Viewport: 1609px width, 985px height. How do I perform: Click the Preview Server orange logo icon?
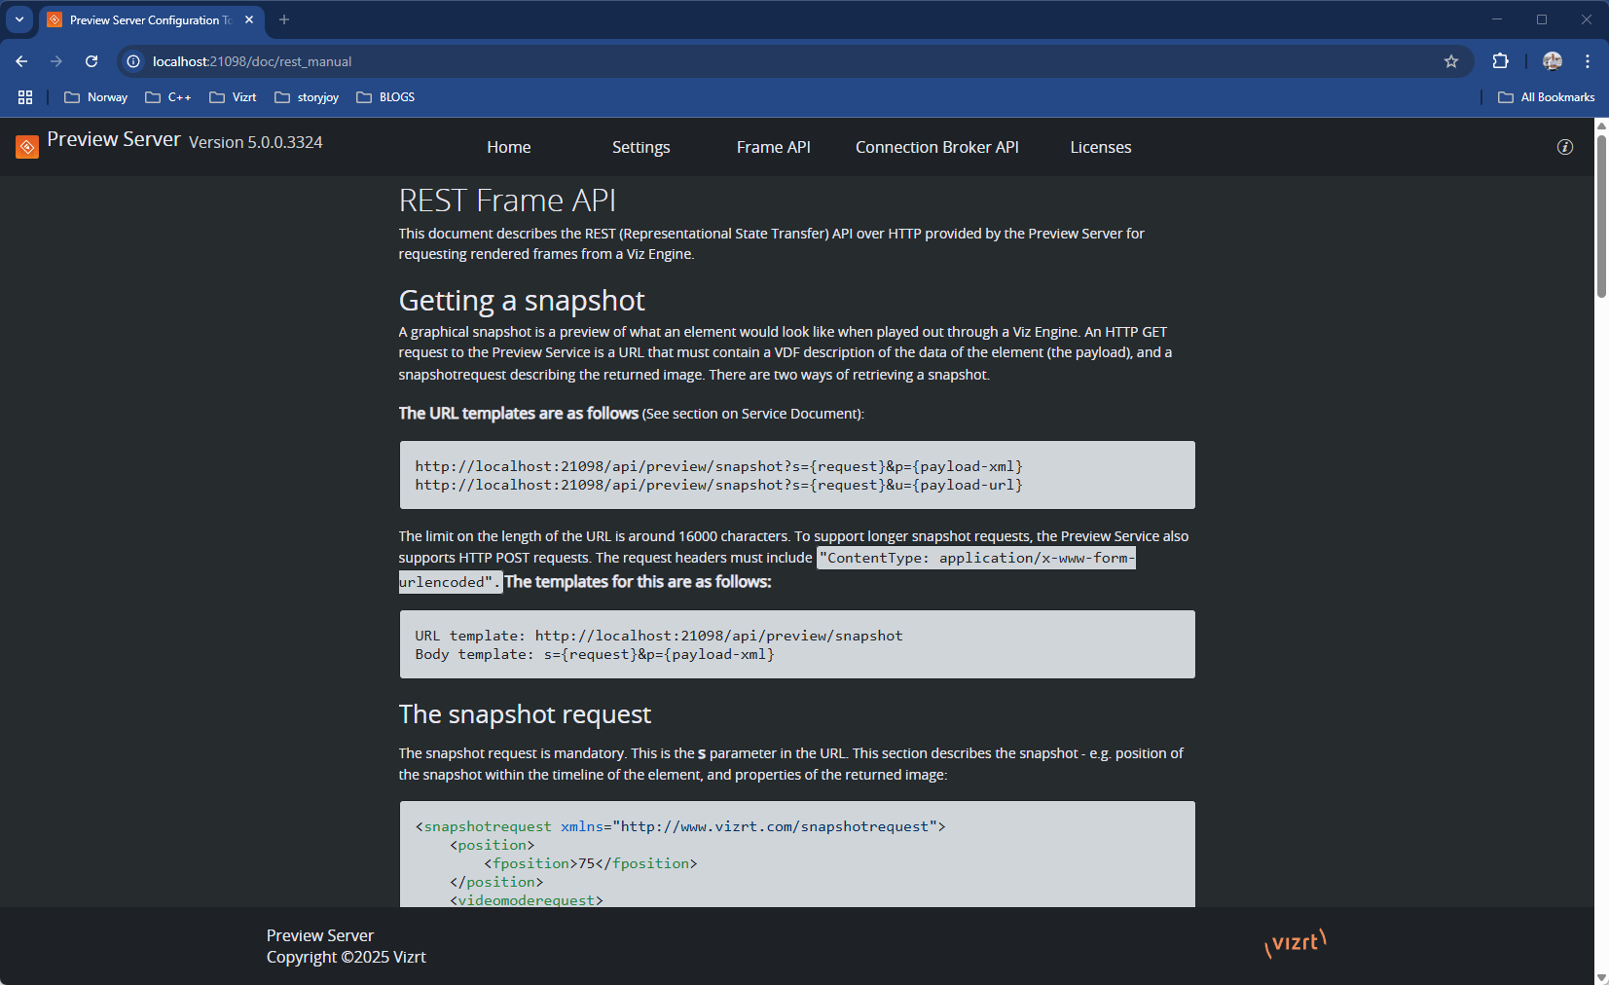27,147
